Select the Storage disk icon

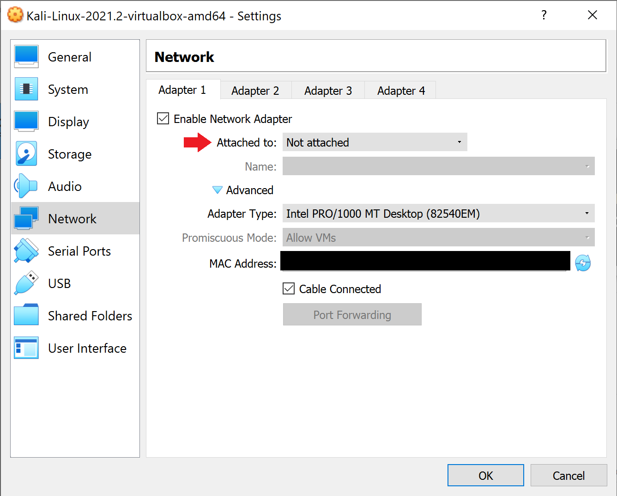coord(26,154)
